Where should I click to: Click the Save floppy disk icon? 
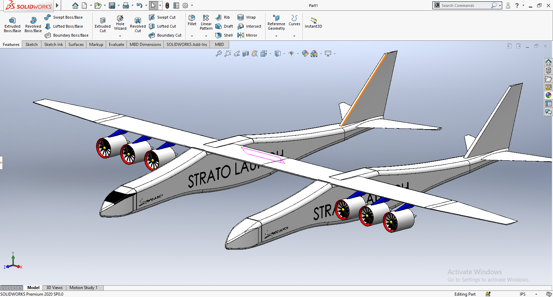(x=112, y=6)
